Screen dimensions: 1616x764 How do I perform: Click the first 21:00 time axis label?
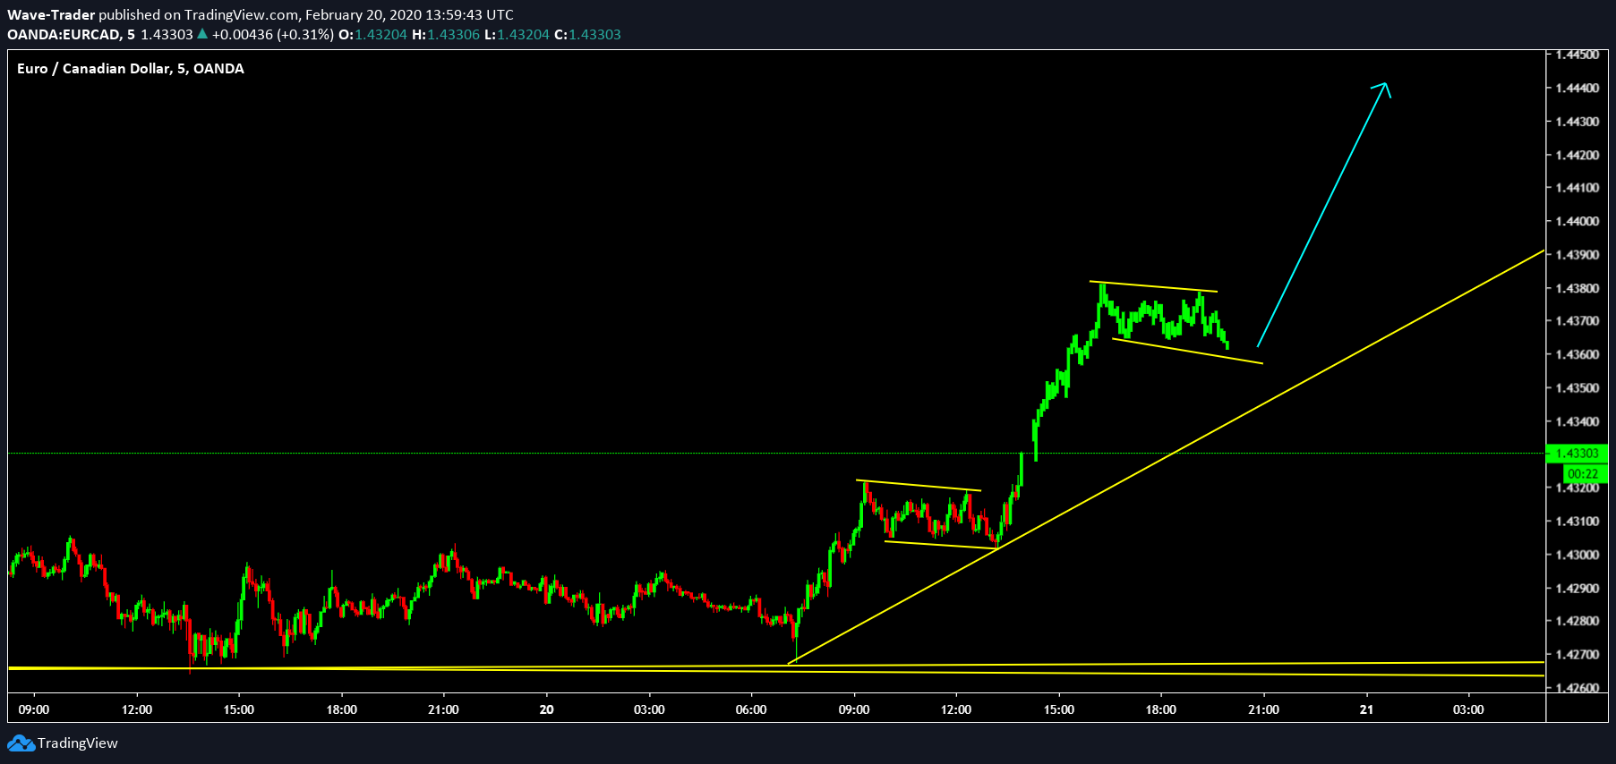[x=443, y=709]
